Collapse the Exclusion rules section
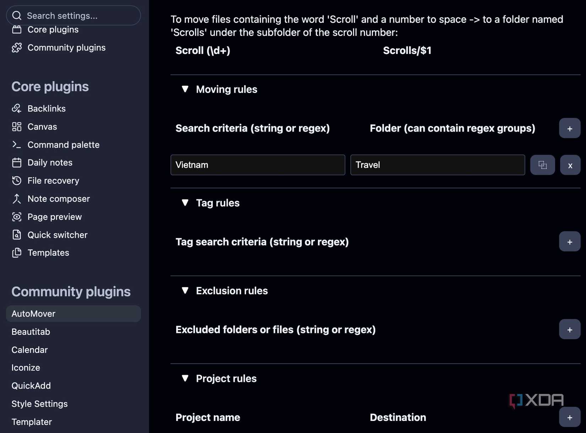The width and height of the screenshot is (586, 433). (x=185, y=290)
